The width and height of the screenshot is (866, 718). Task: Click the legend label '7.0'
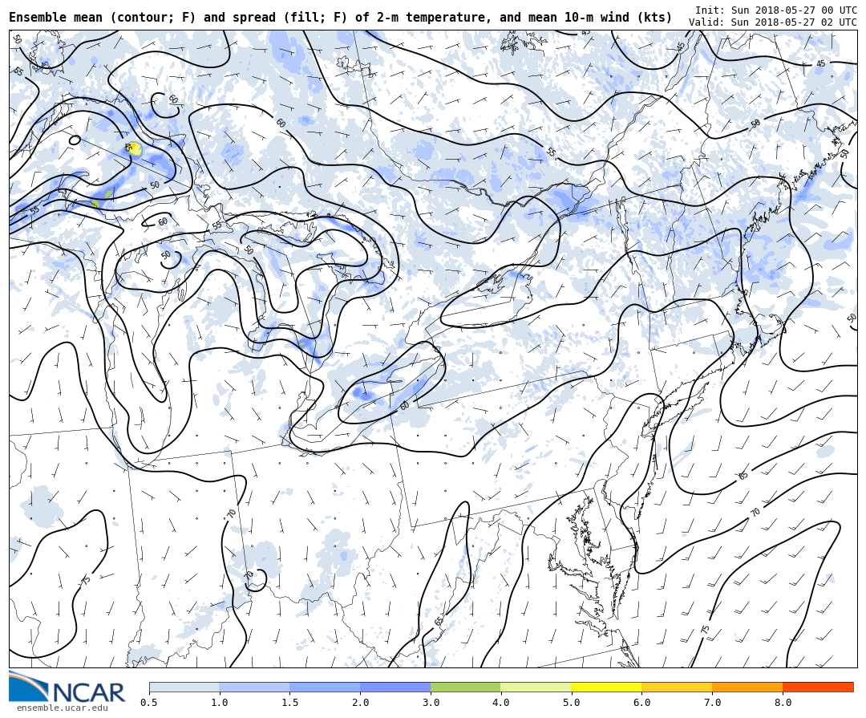tap(713, 703)
